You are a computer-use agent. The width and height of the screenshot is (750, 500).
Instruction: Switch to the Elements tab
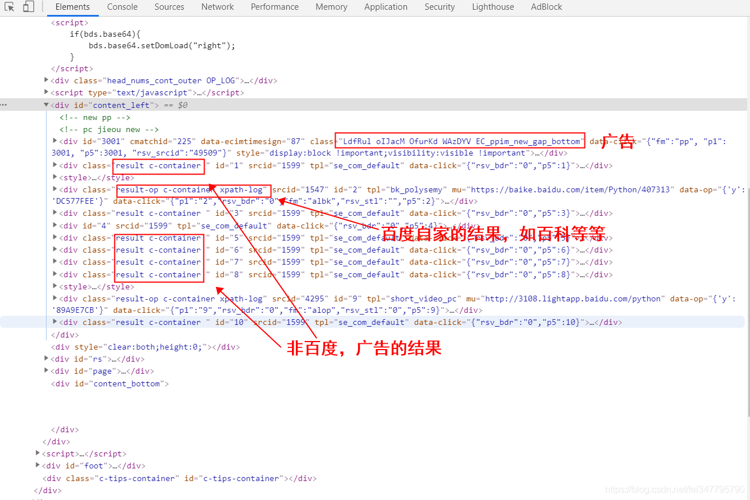click(x=72, y=7)
